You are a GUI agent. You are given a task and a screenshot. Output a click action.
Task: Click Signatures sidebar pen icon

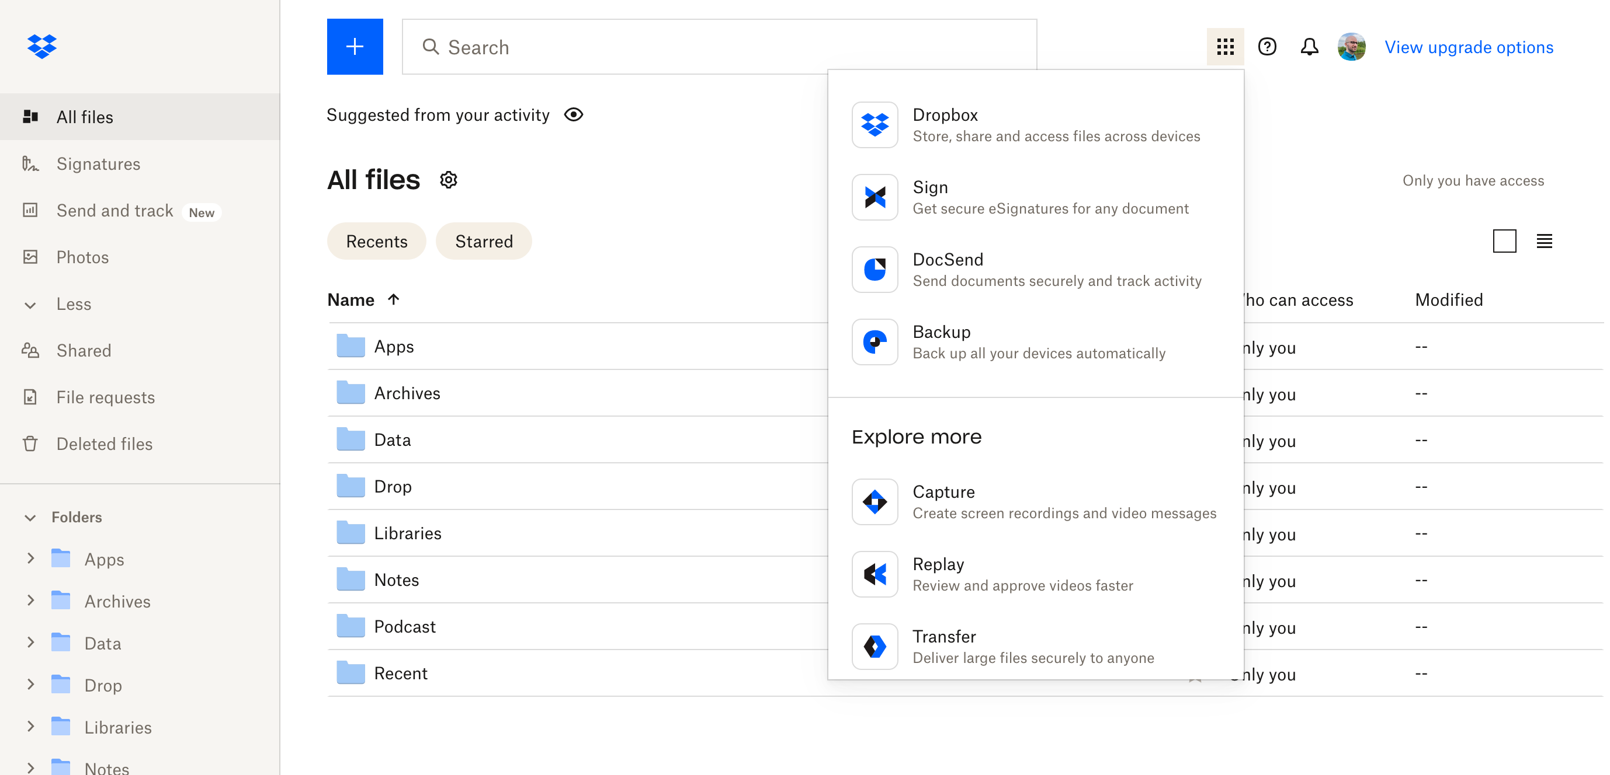[30, 163]
